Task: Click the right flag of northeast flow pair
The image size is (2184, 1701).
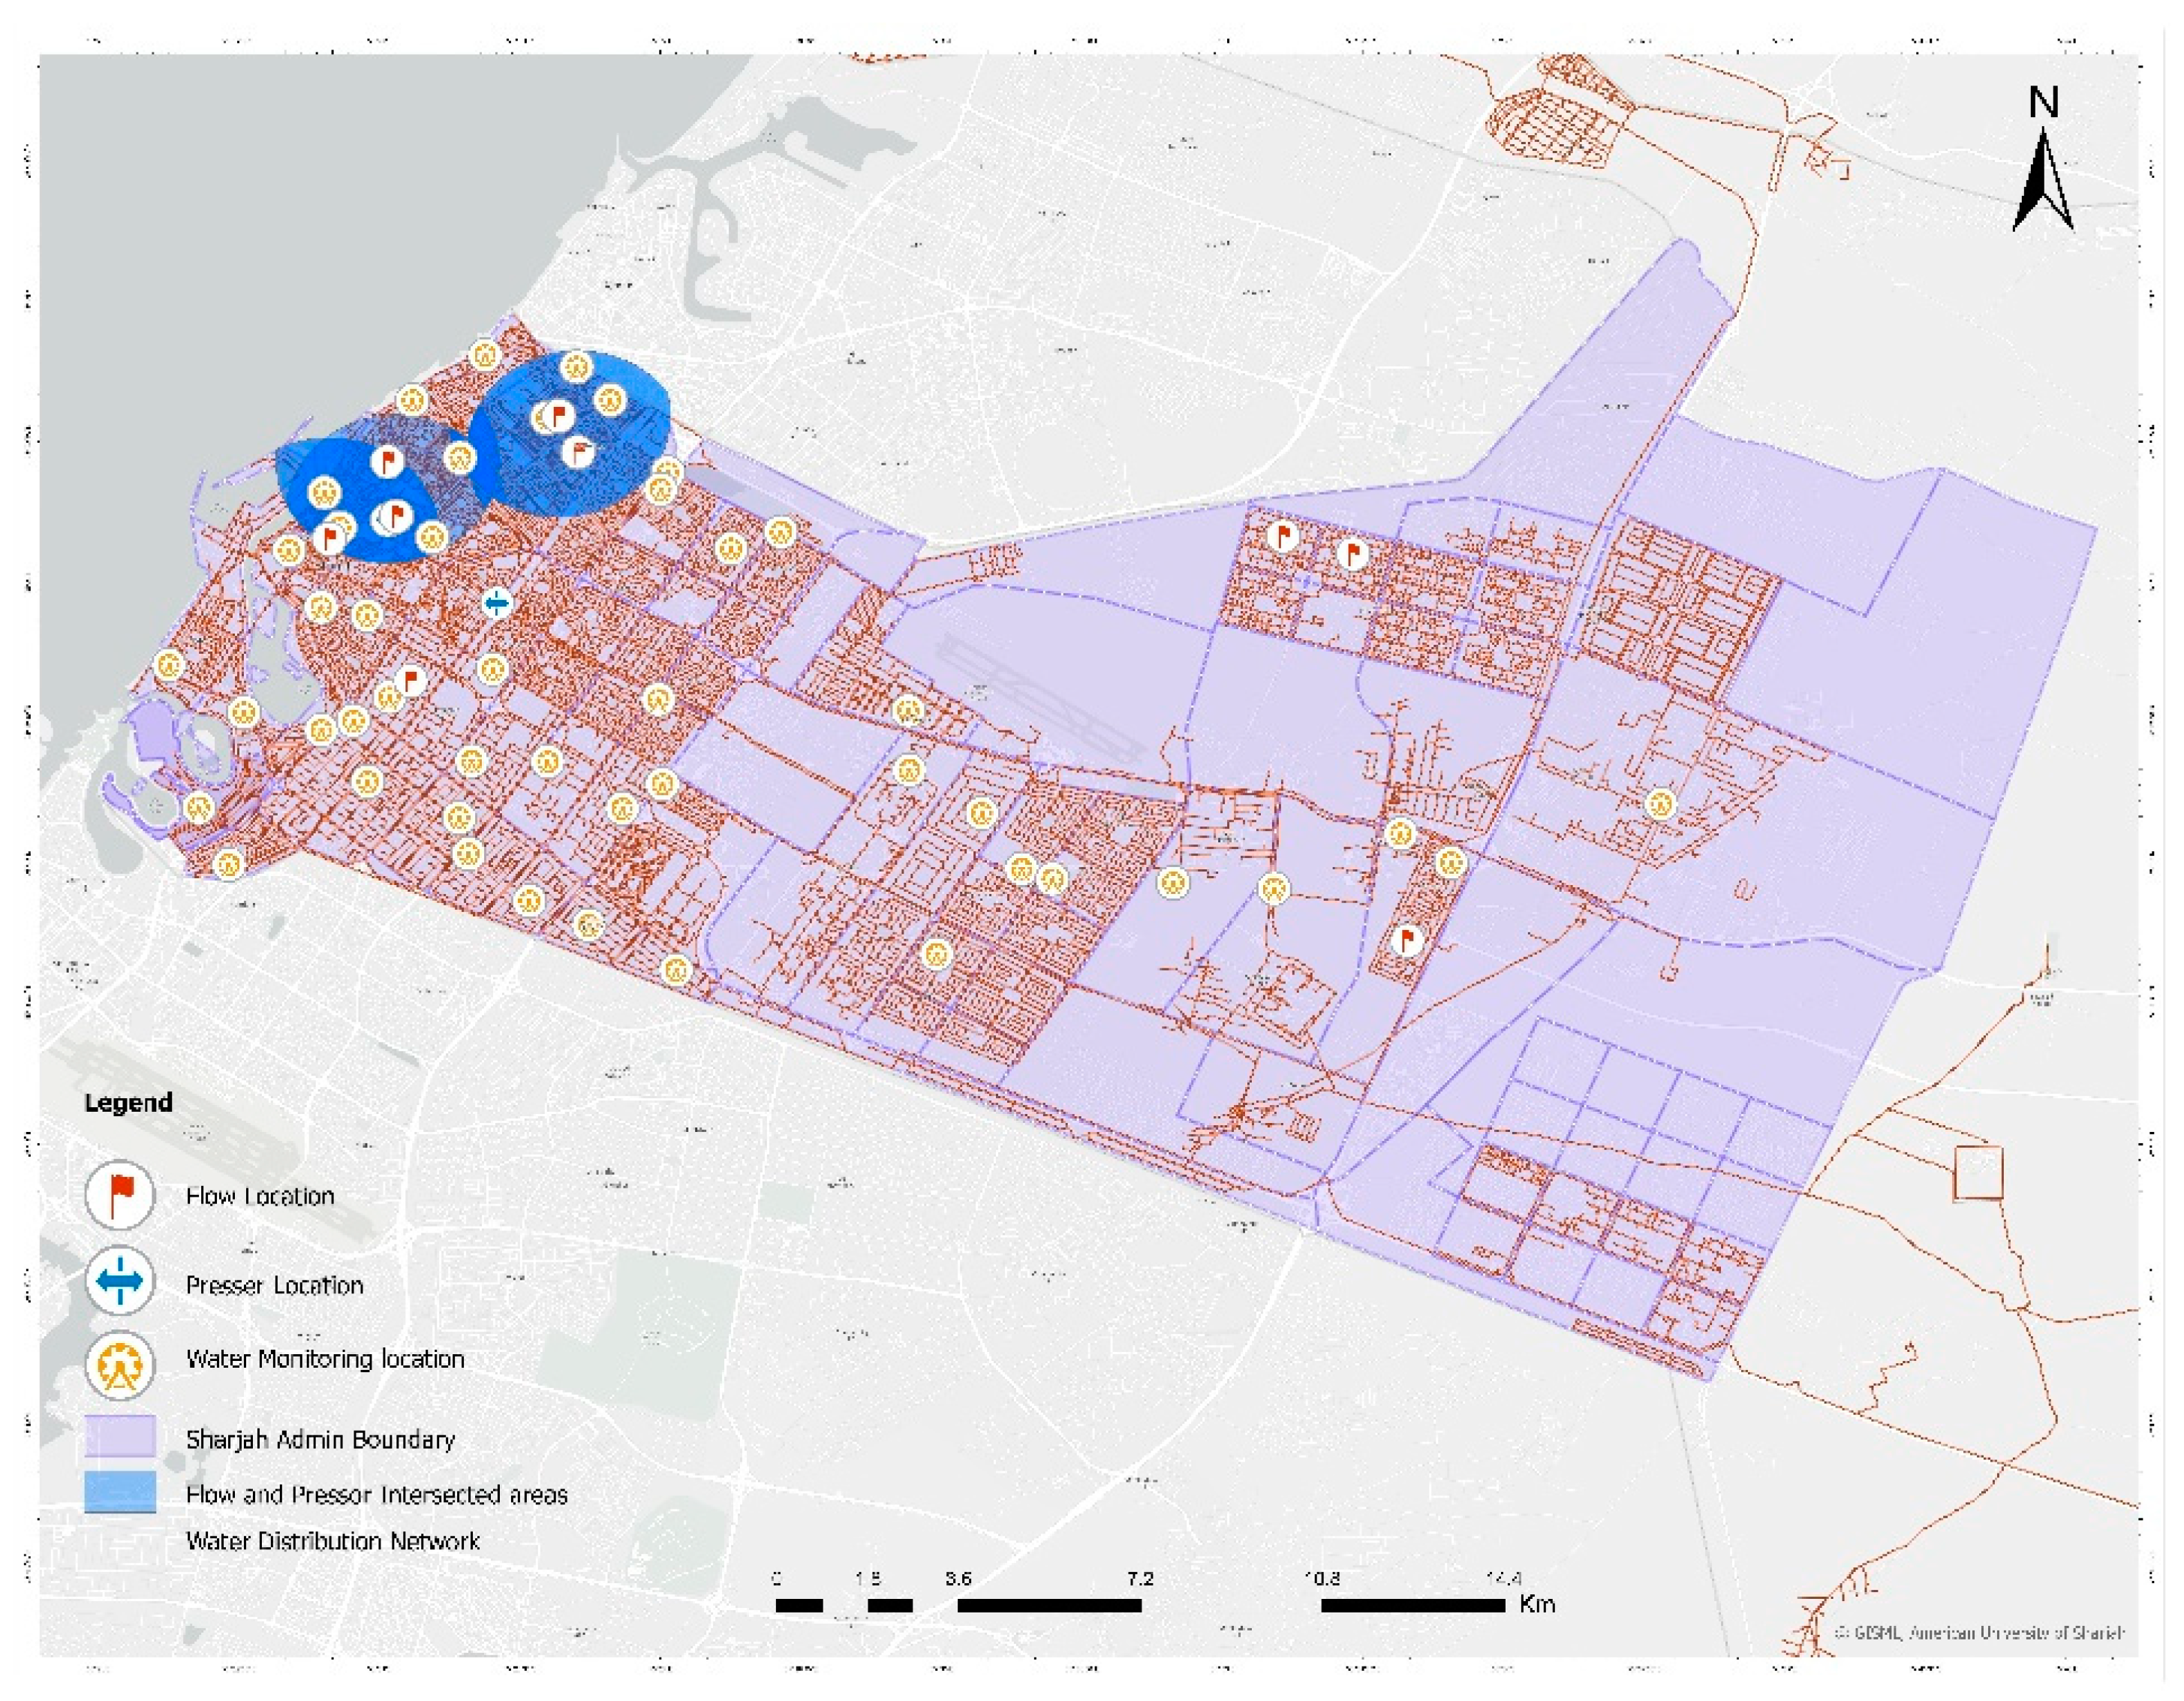Action: coord(1353,553)
